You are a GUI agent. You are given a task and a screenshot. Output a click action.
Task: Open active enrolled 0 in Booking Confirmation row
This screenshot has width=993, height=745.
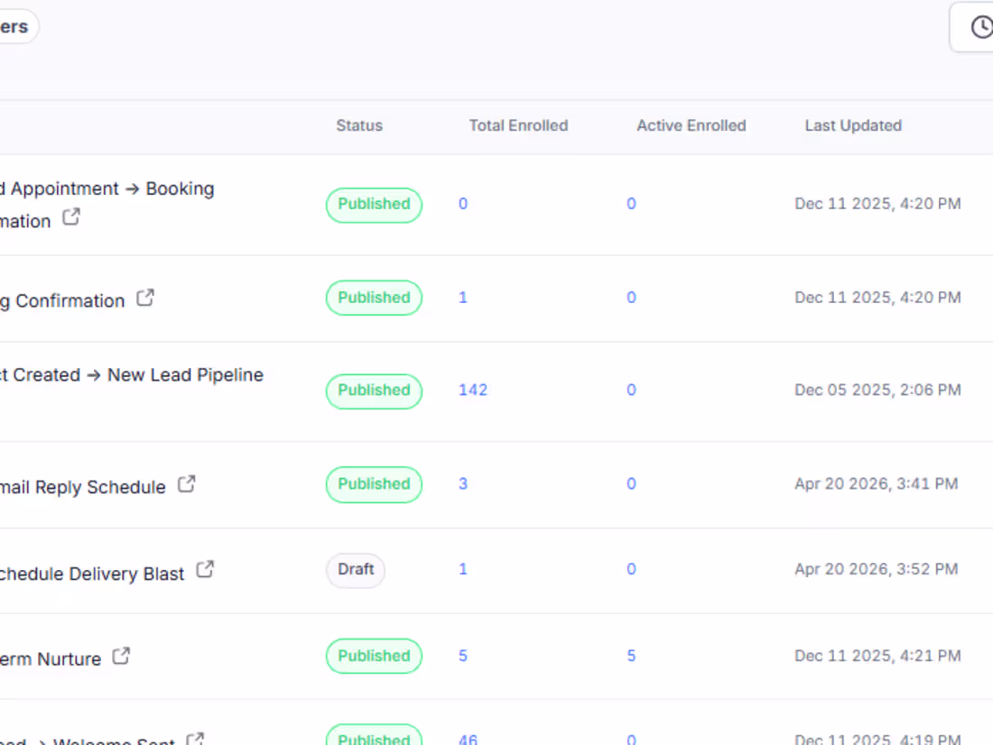tap(631, 298)
